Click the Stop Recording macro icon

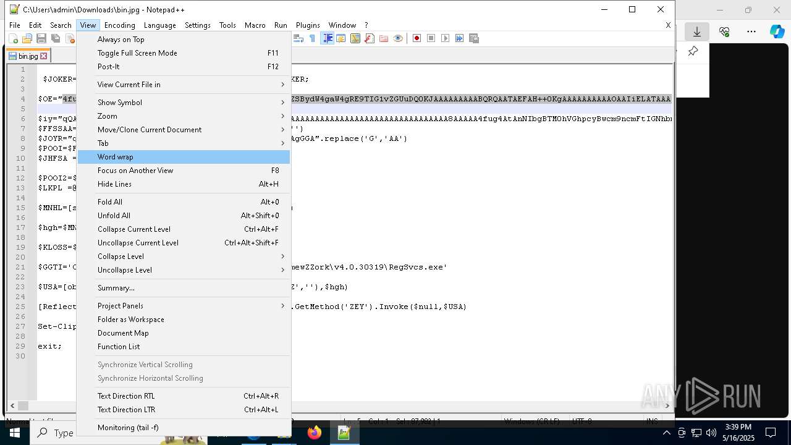pyautogui.click(x=431, y=38)
